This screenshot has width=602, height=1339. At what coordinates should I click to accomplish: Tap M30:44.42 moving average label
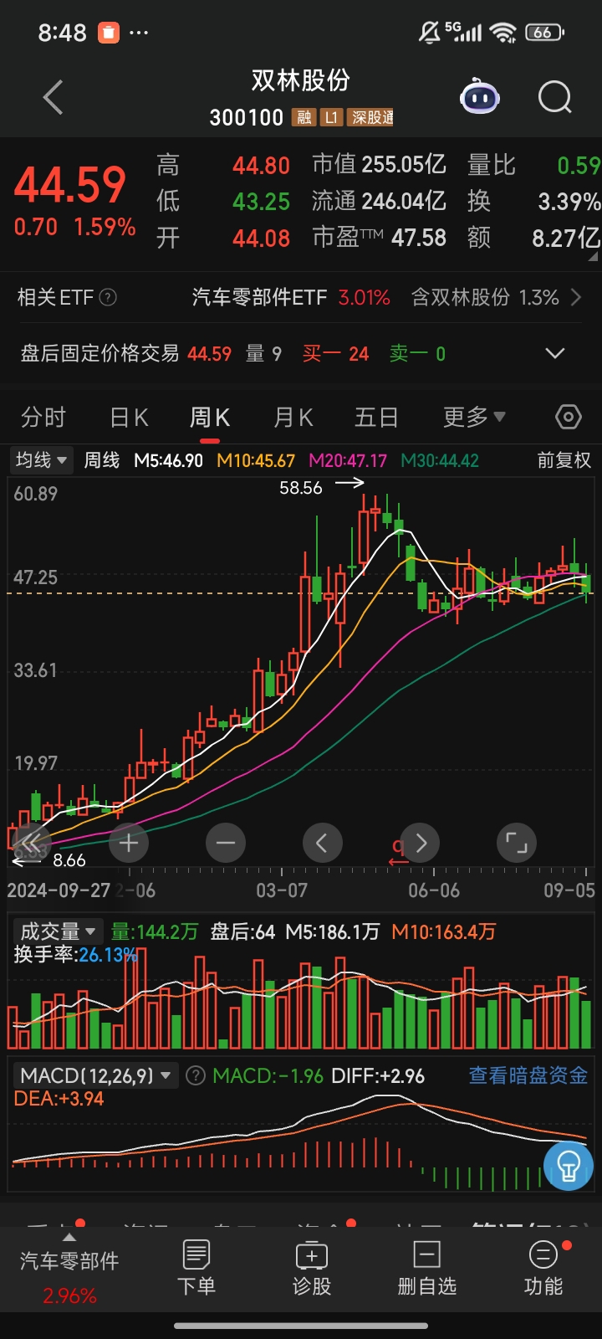[440, 460]
